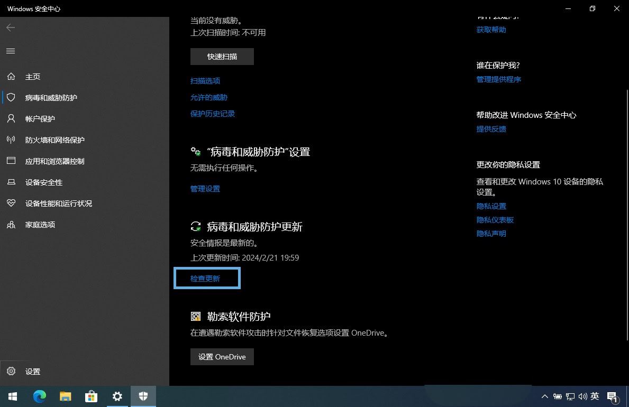Image resolution: width=629 pixels, height=407 pixels.
Task: Open 隐私仪表板 link
Action: tap(495, 220)
